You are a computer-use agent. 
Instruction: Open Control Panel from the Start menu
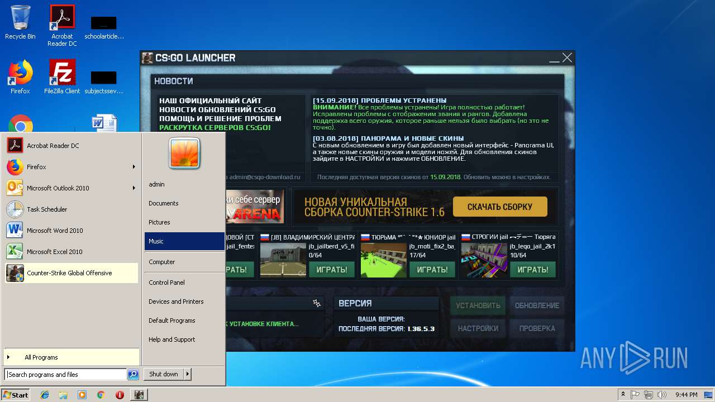click(184, 283)
